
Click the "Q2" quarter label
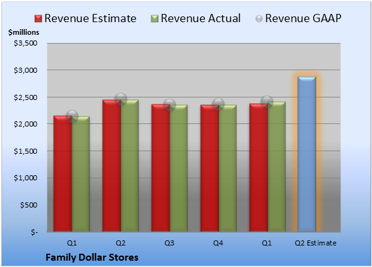click(x=120, y=243)
